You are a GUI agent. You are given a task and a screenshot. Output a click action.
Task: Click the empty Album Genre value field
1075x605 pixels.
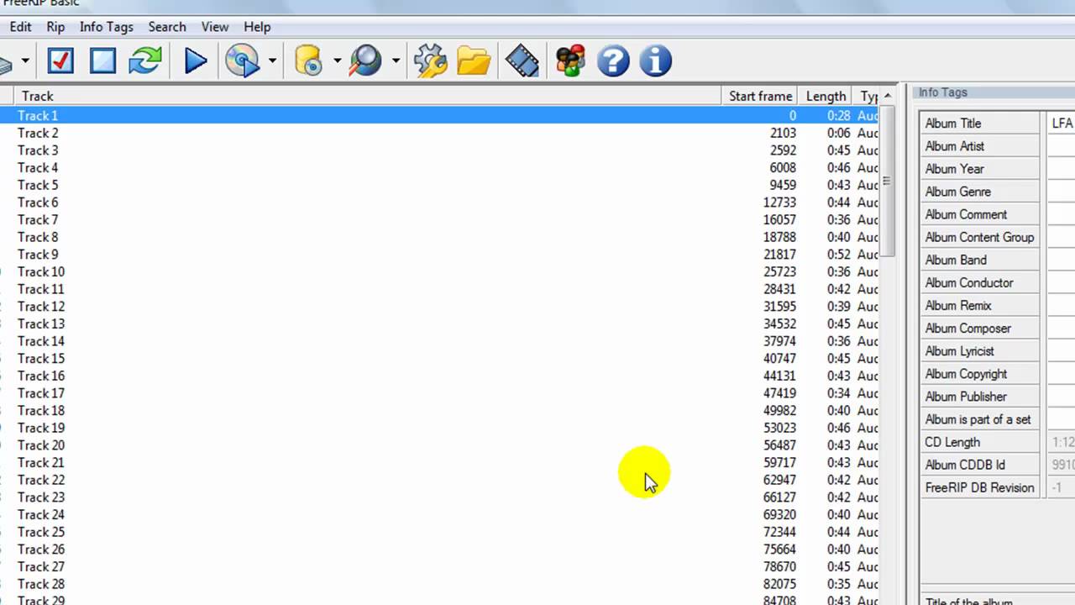tap(1062, 191)
